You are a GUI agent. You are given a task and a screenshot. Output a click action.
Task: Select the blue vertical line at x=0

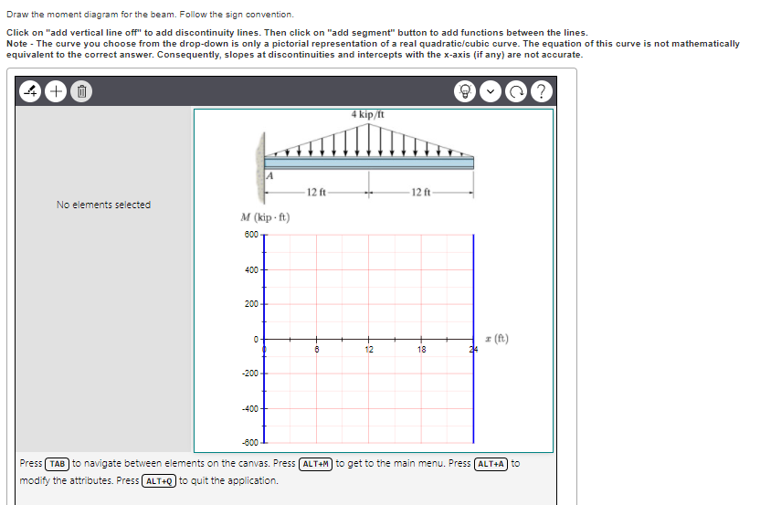[264, 338]
